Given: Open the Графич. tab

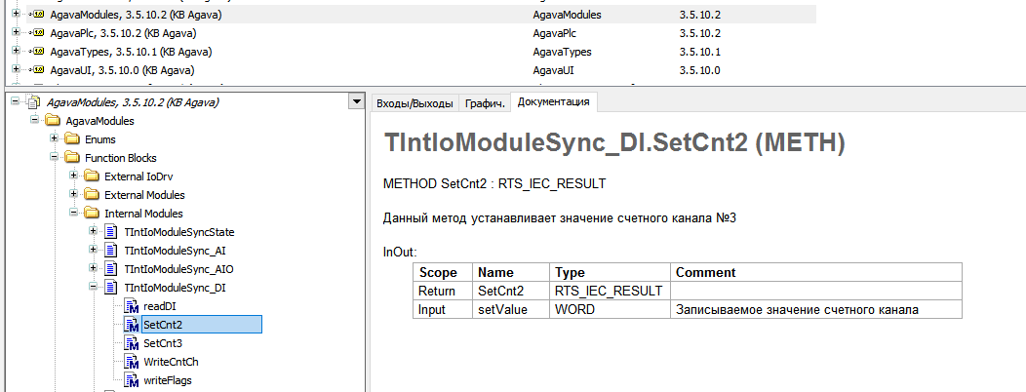Looking at the screenshot, I should pyautogui.click(x=484, y=103).
